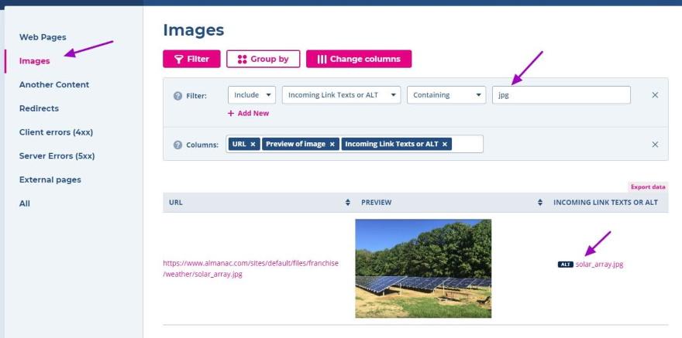682x338 pixels.
Task: Click the Change columns button
Action: pos(359,59)
